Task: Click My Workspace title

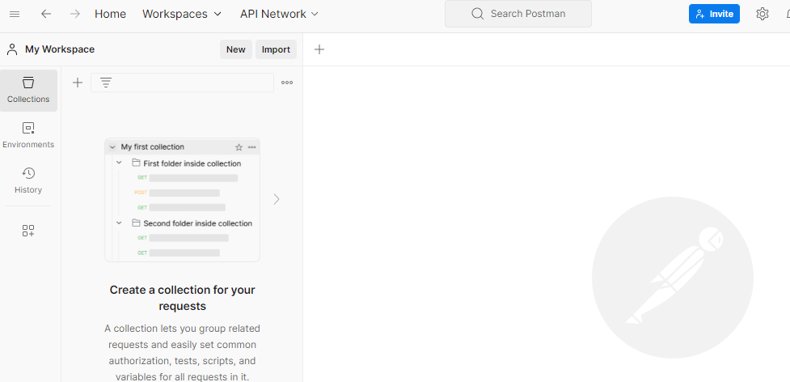Action: (x=60, y=49)
